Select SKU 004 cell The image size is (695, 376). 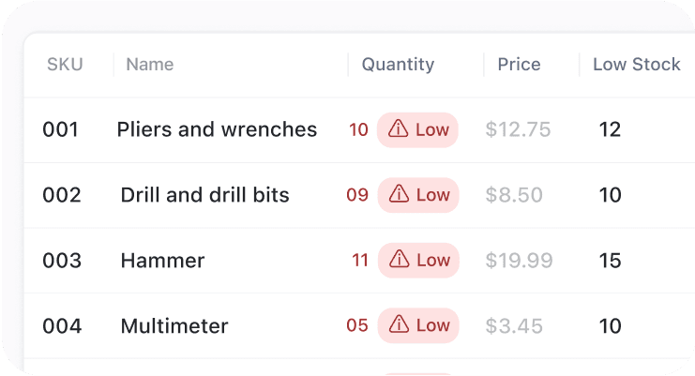pyautogui.click(x=62, y=326)
